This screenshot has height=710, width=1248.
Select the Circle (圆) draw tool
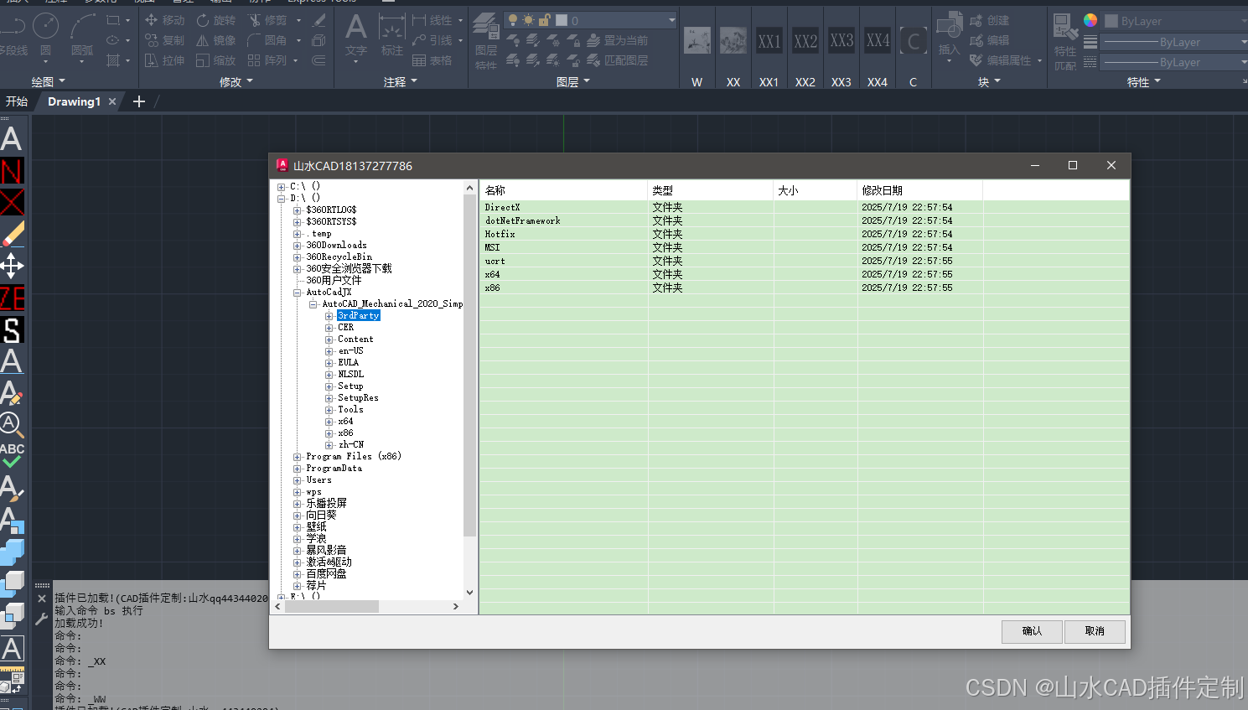click(45, 34)
